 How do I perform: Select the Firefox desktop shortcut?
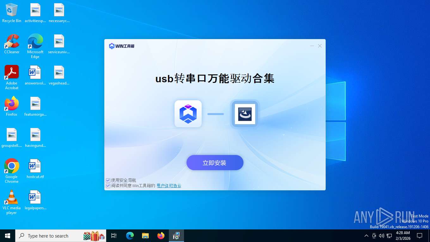[12, 107]
